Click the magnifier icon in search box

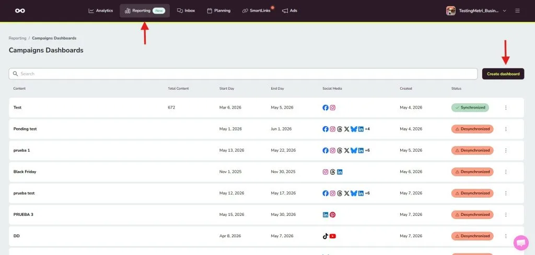15,74
